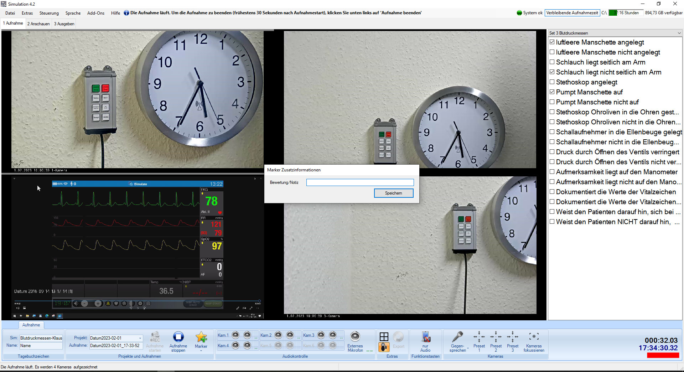684x372 pixels.
Task: Click the red recording indicator bar
Action: 663,355
